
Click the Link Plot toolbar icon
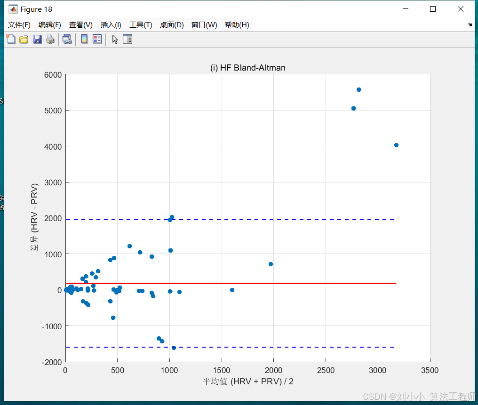point(67,40)
